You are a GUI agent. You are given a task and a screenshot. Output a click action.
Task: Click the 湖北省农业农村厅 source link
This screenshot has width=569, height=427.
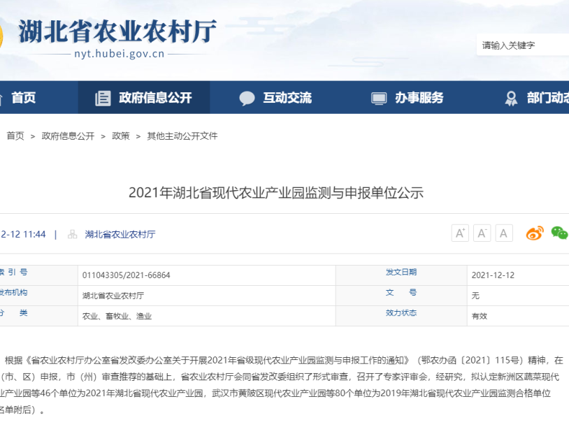120,234
